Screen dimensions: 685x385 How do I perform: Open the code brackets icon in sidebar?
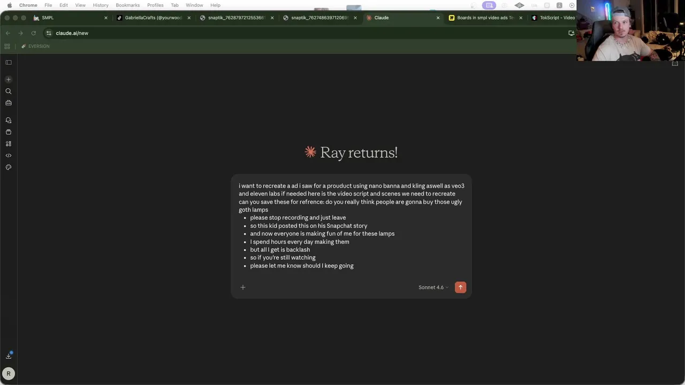(x=9, y=156)
